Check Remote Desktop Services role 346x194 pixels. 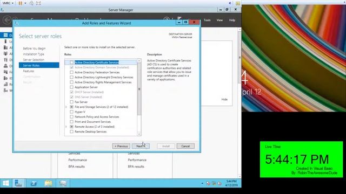click(71, 131)
